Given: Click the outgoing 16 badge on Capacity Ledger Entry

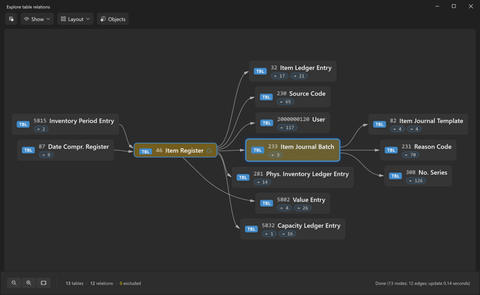Looking at the screenshot, I should (288, 233).
